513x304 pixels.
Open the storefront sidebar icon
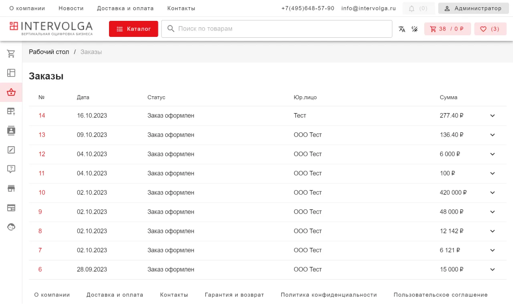click(11, 188)
